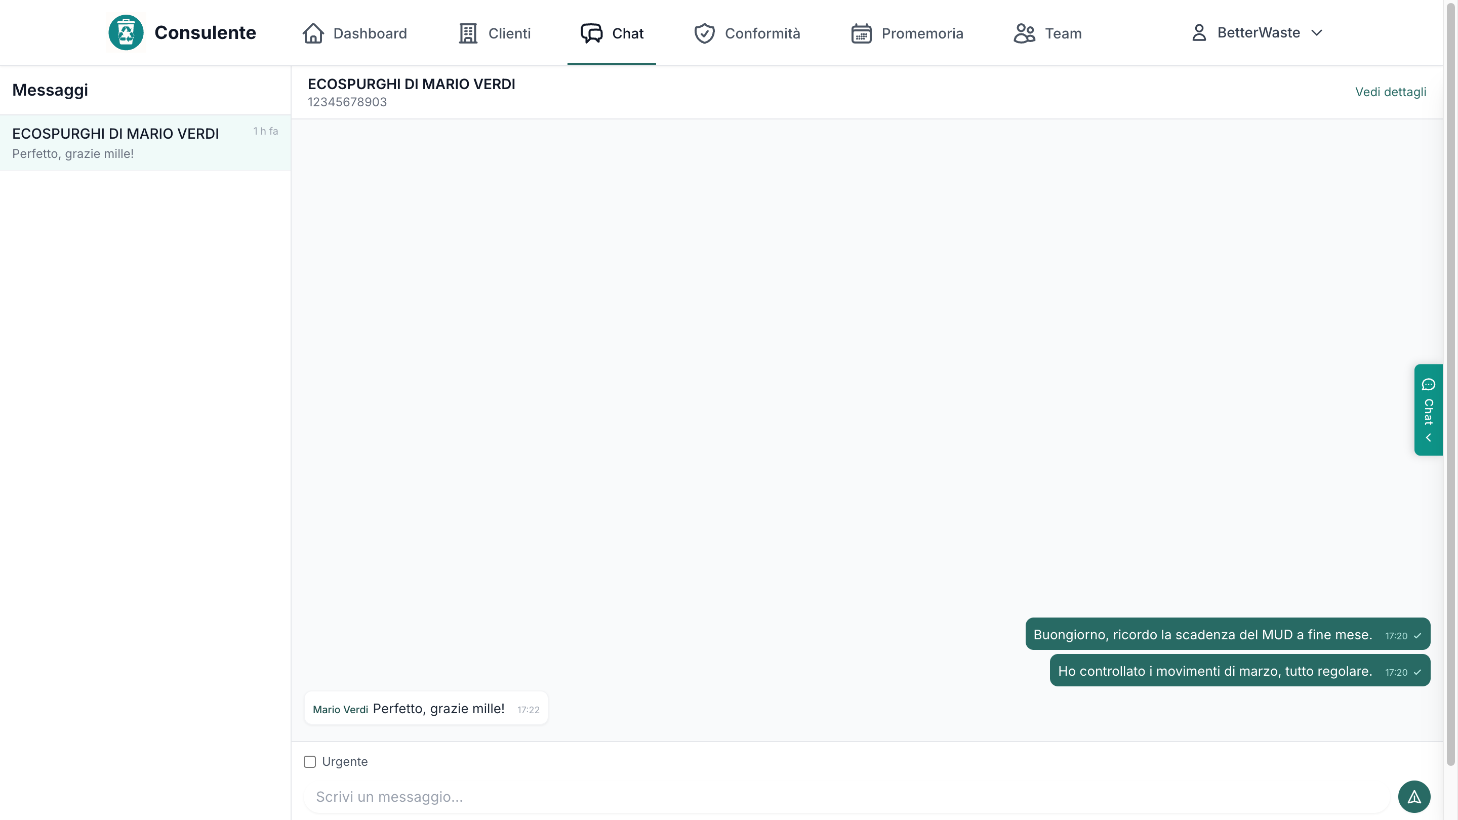This screenshot has width=1458, height=820.
Task: Click the Clienti building icon
Action: [468, 33]
